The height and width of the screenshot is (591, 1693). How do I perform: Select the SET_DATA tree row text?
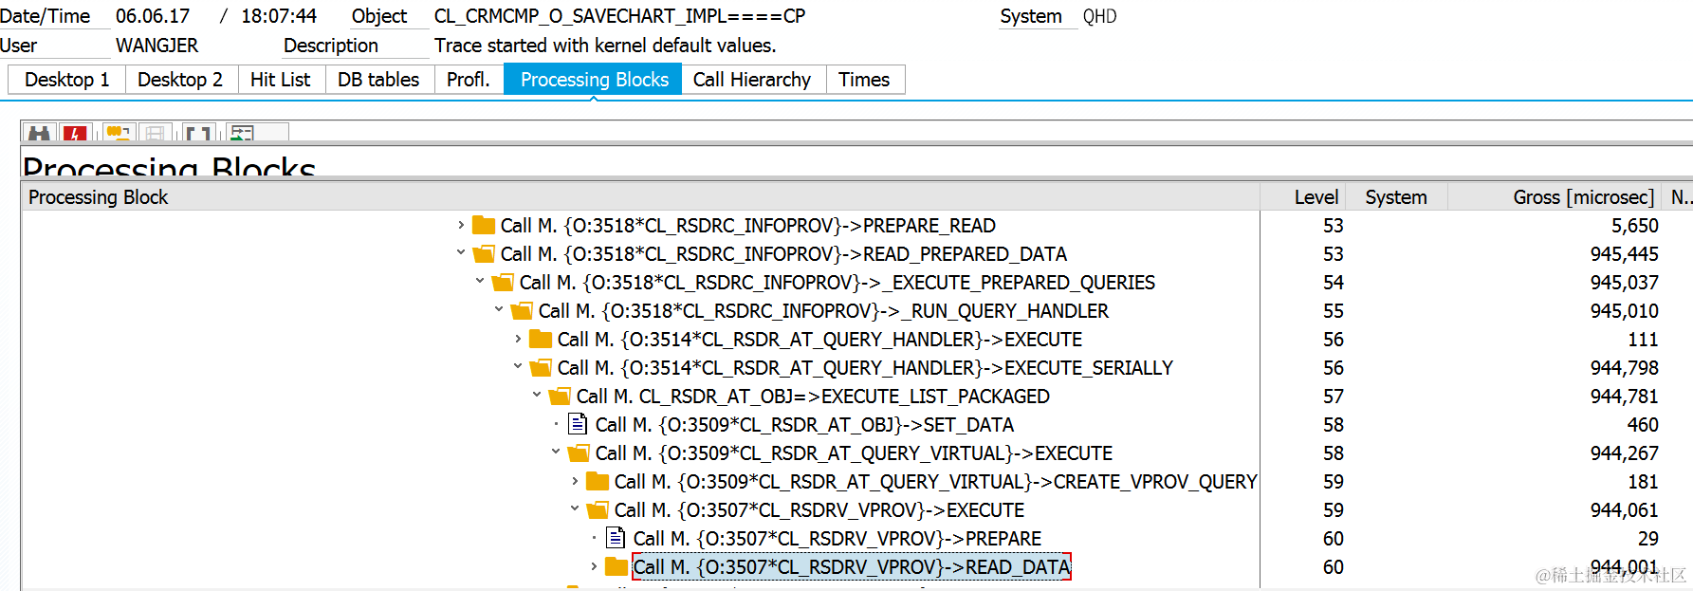(804, 424)
